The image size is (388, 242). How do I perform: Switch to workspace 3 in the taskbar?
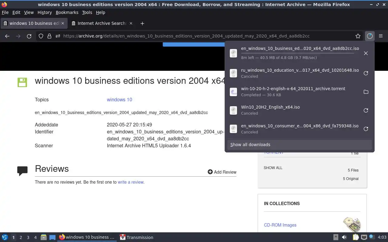pos(28,237)
